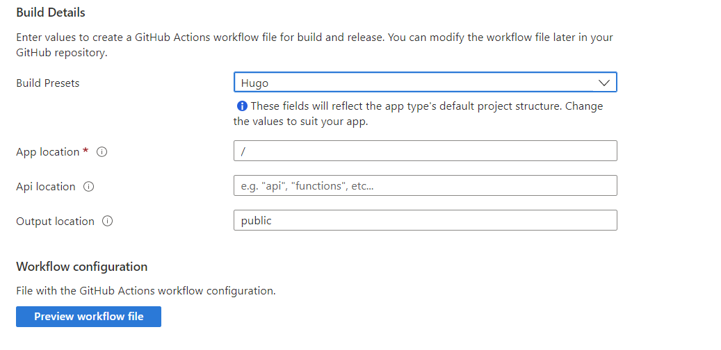Click 'File with the GitHub Actions workflow configuration.' text
The width and height of the screenshot is (721, 350).
click(146, 291)
